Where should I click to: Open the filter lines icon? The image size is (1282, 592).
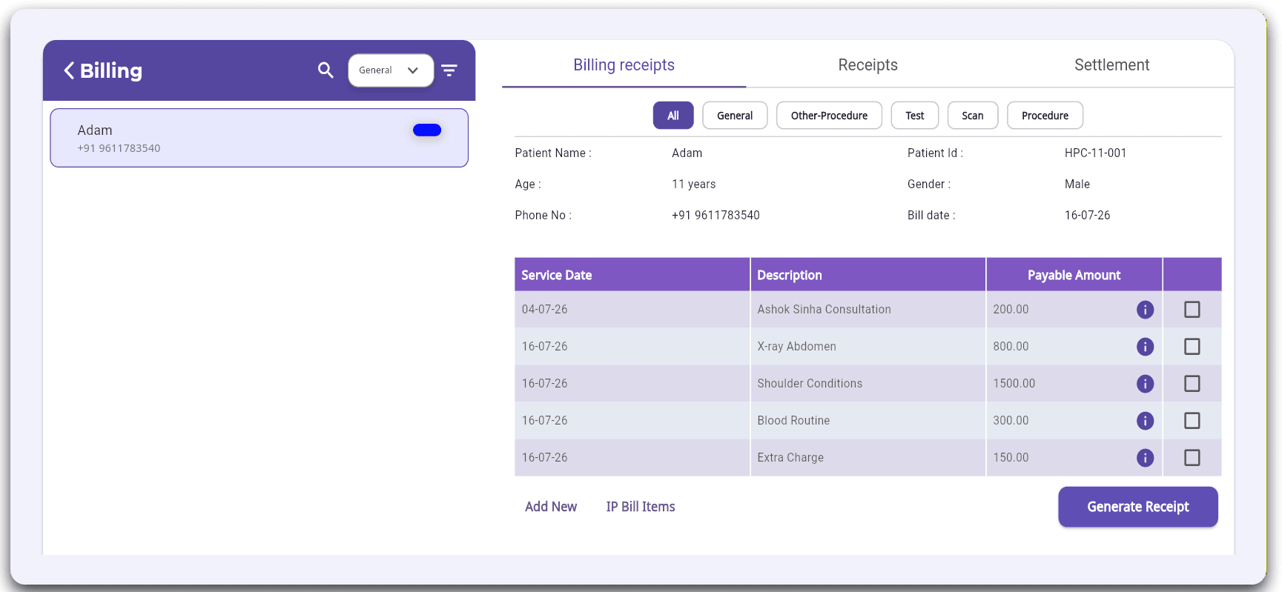449,70
